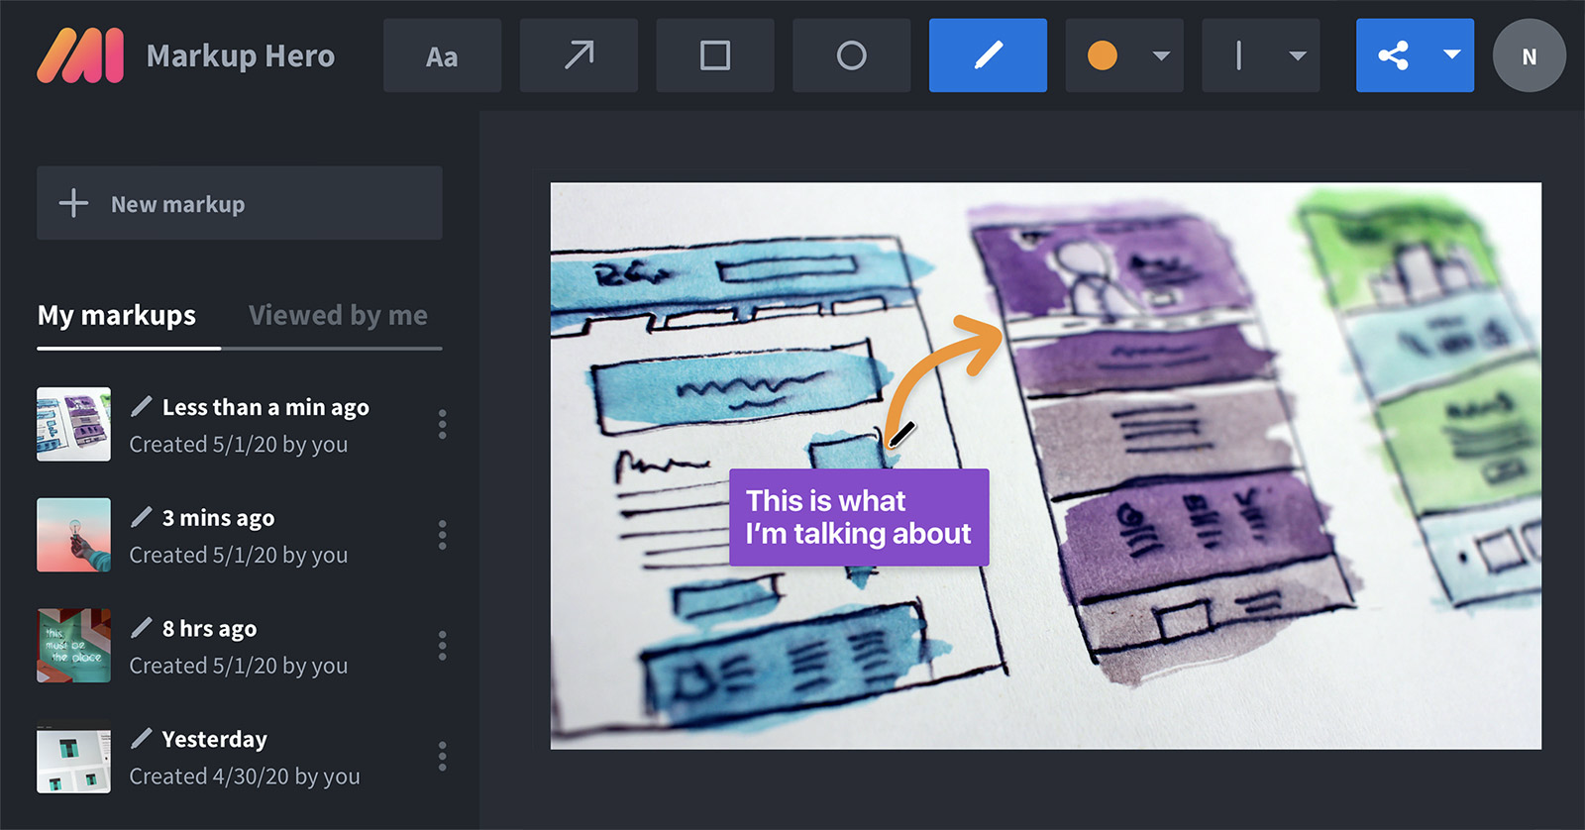Click the New markup button
1585x830 pixels.
[240, 203]
